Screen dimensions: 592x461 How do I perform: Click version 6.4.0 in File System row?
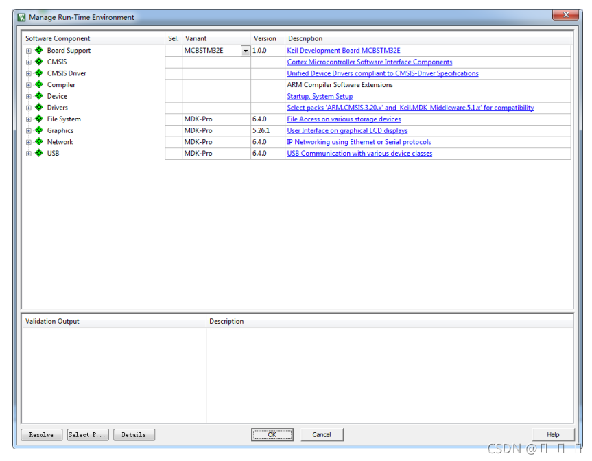point(259,119)
